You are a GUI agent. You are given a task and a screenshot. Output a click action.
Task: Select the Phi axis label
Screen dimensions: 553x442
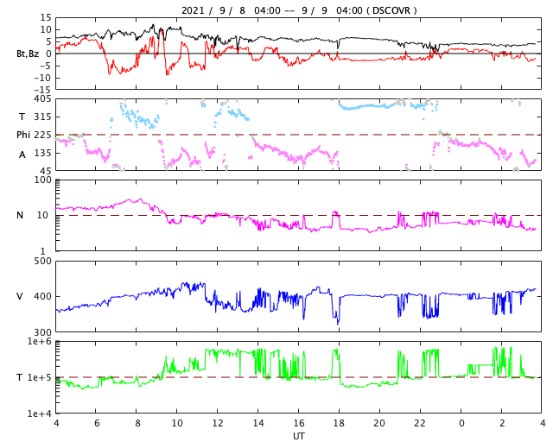[x=23, y=135]
